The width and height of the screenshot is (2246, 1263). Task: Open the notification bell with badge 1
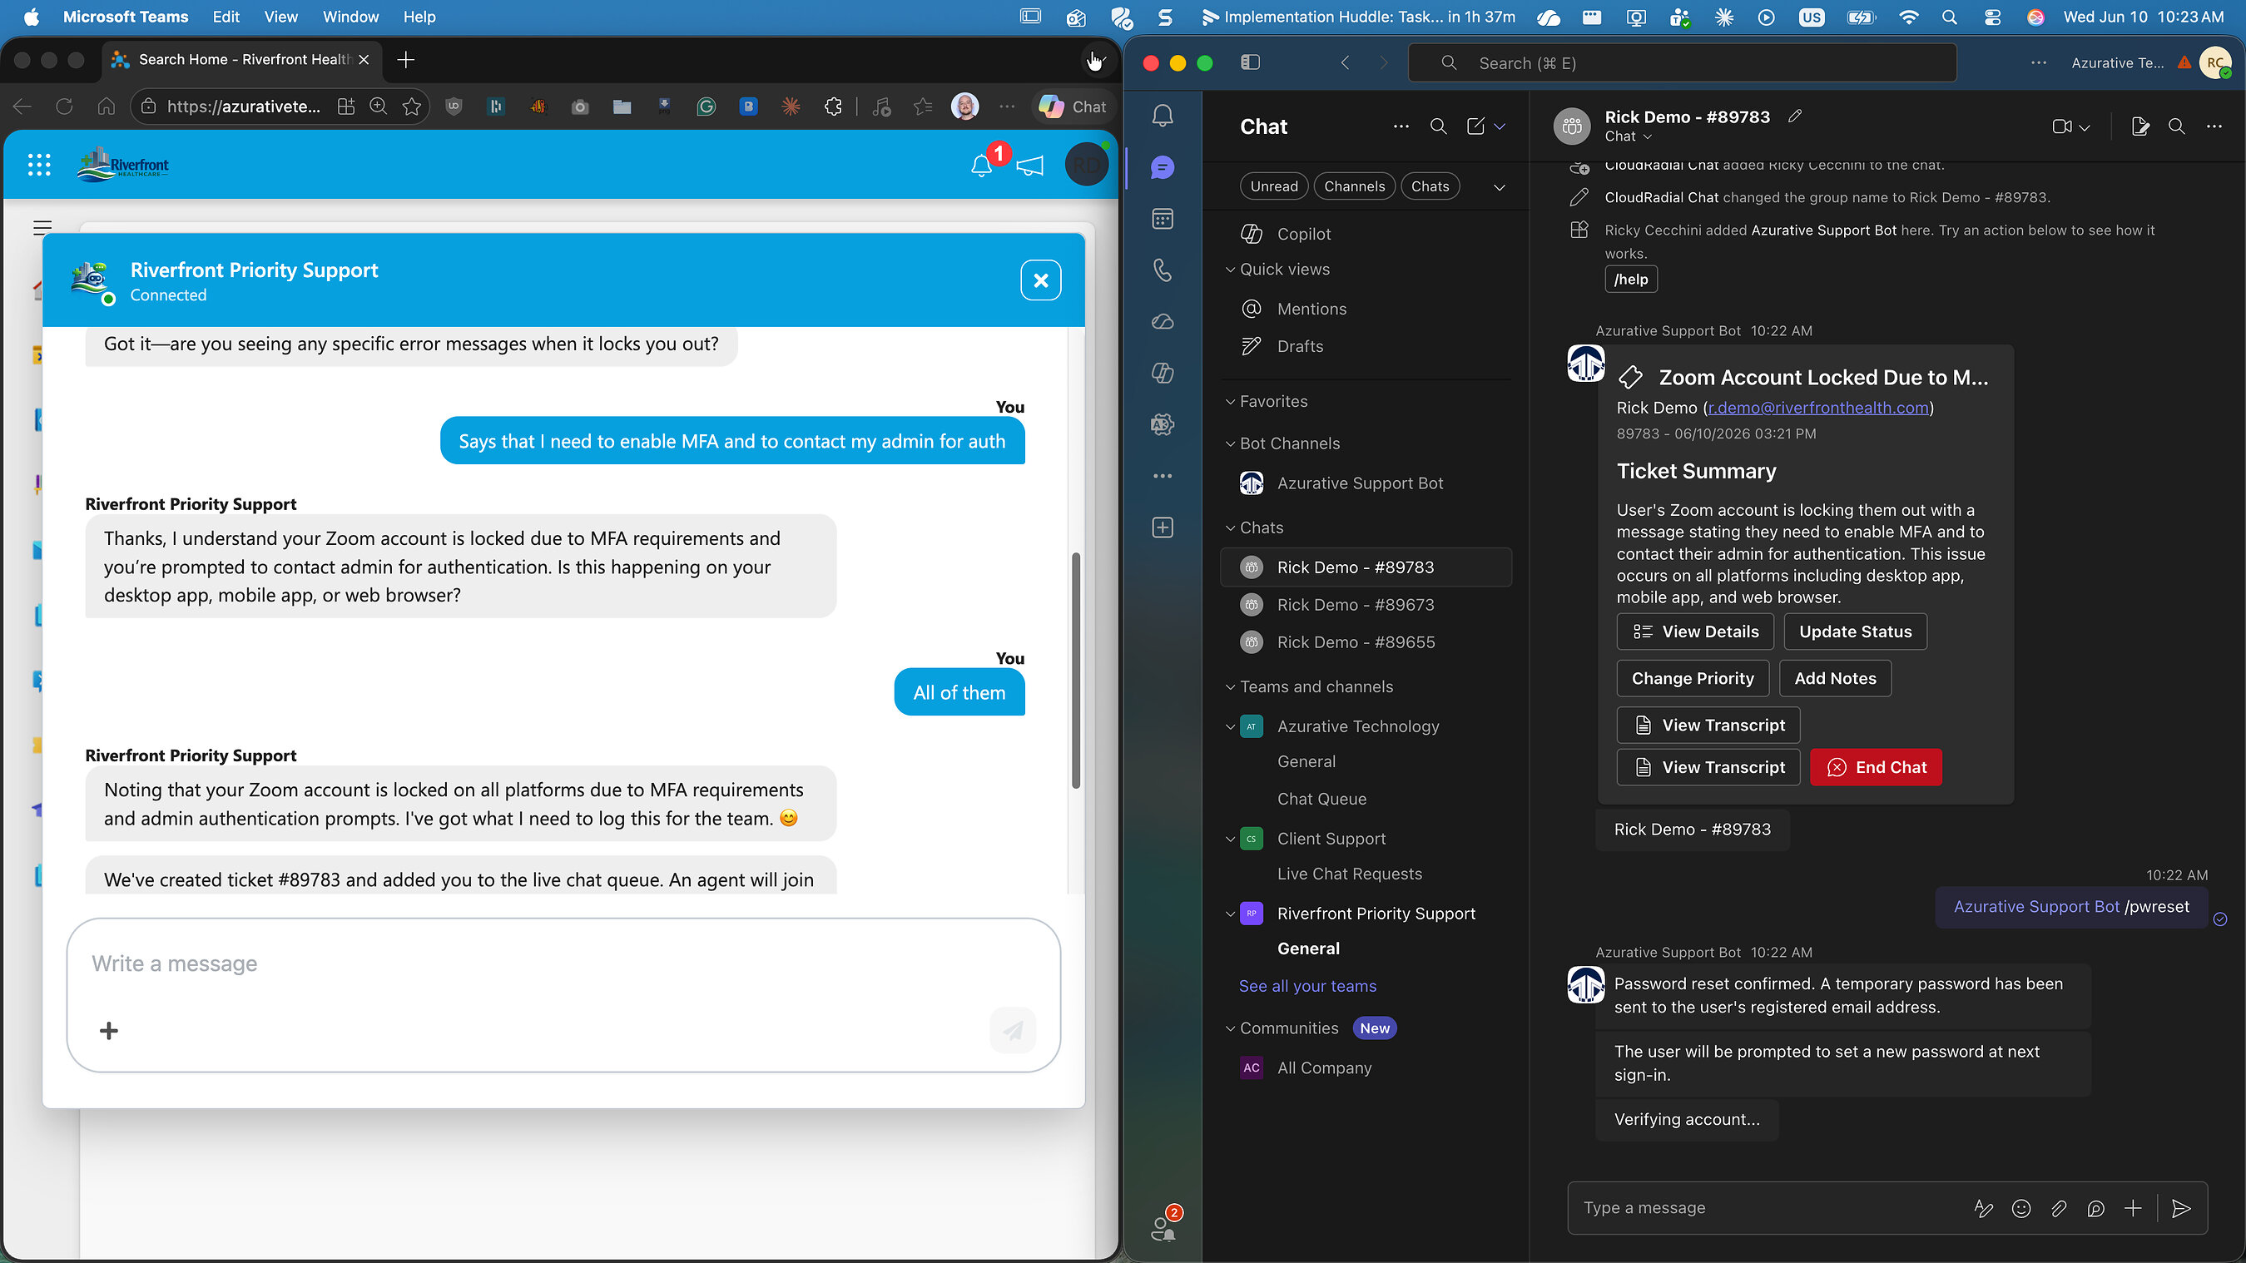pyautogui.click(x=983, y=164)
